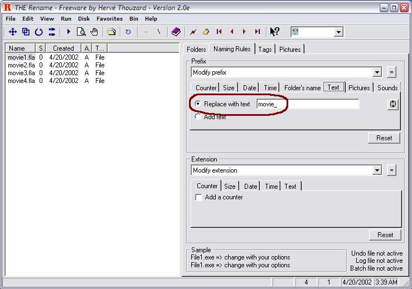
Task: Click the backslash root folder icon
Action: click(x=158, y=32)
